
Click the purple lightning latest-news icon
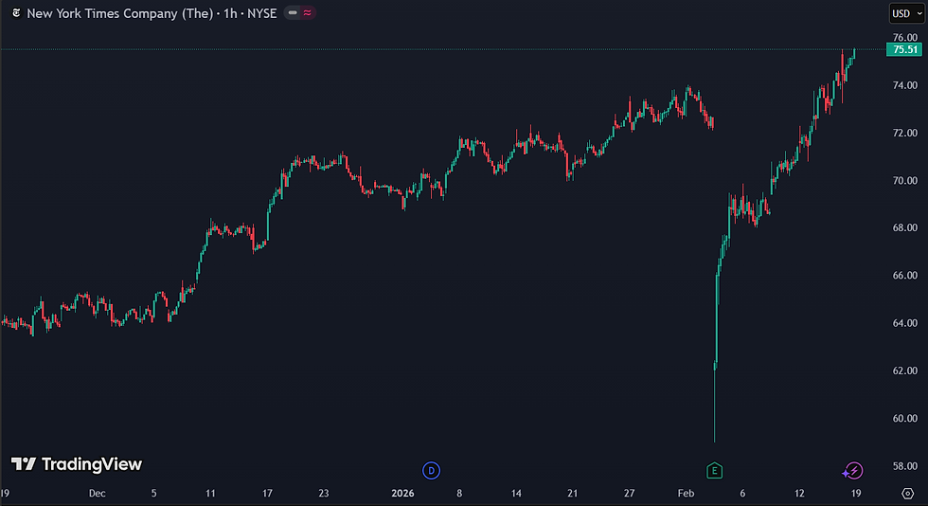[853, 471]
